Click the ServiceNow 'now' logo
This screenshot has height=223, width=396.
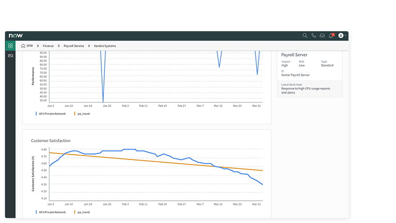pos(16,36)
